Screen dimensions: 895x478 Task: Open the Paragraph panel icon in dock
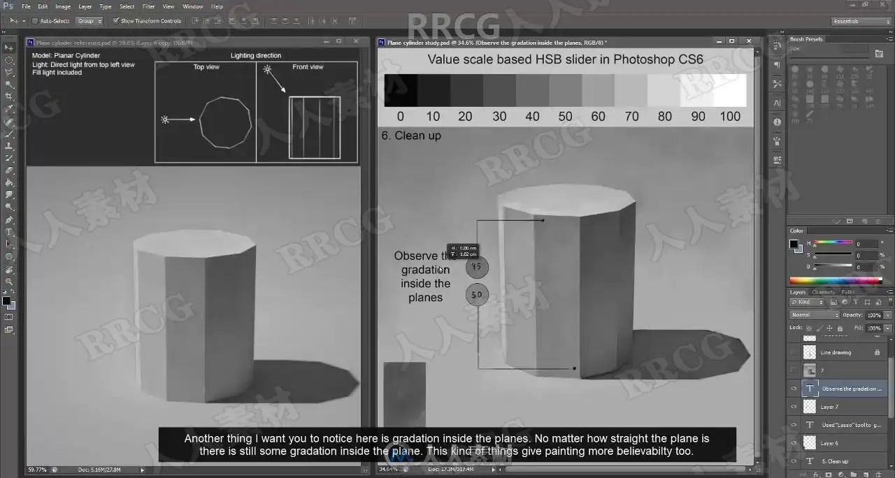click(x=778, y=65)
